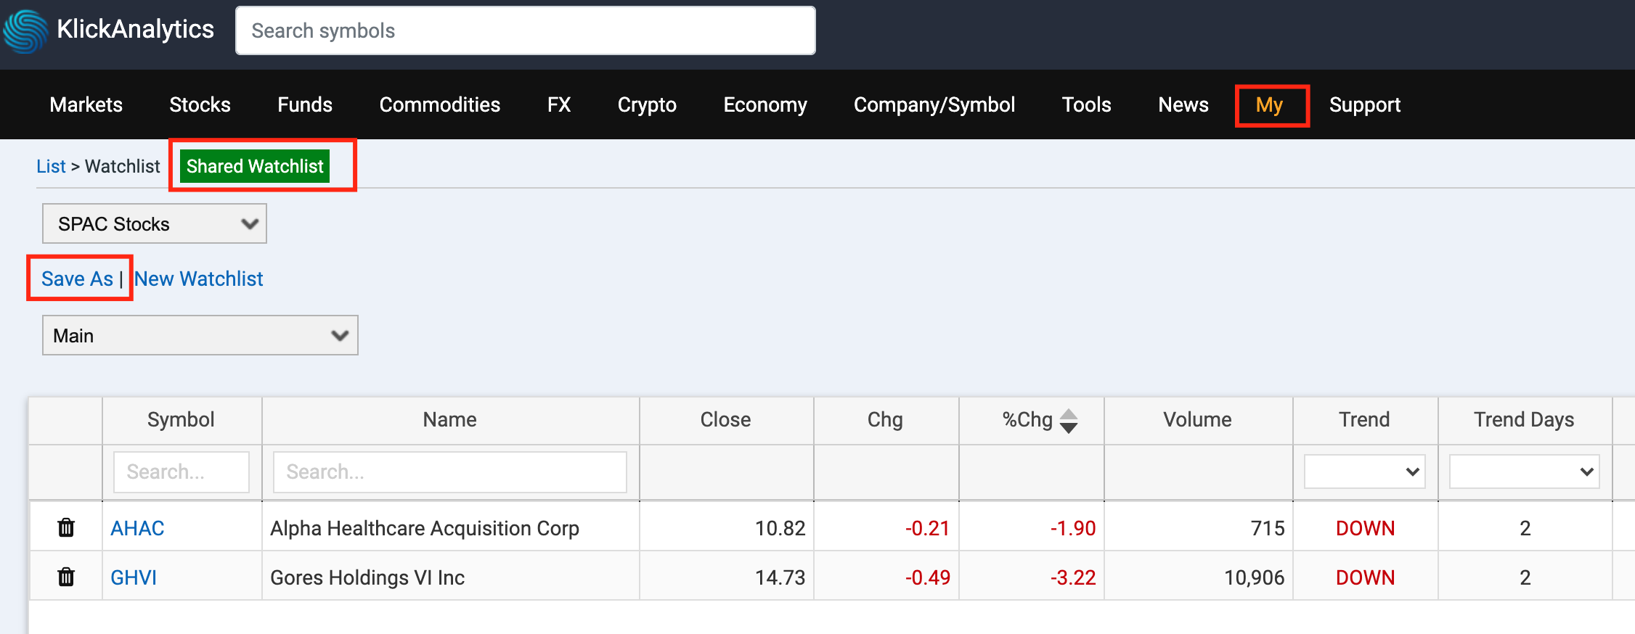Sort by Trend Days column header

[x=1524, y=419]
